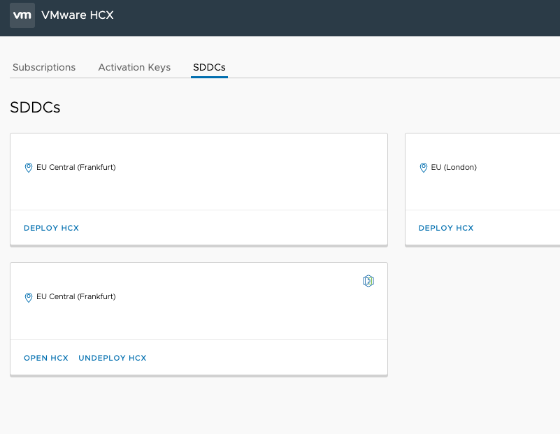560x434 pixels.
Task: Click the VMware HCX title text
Action: pos(78,15)
